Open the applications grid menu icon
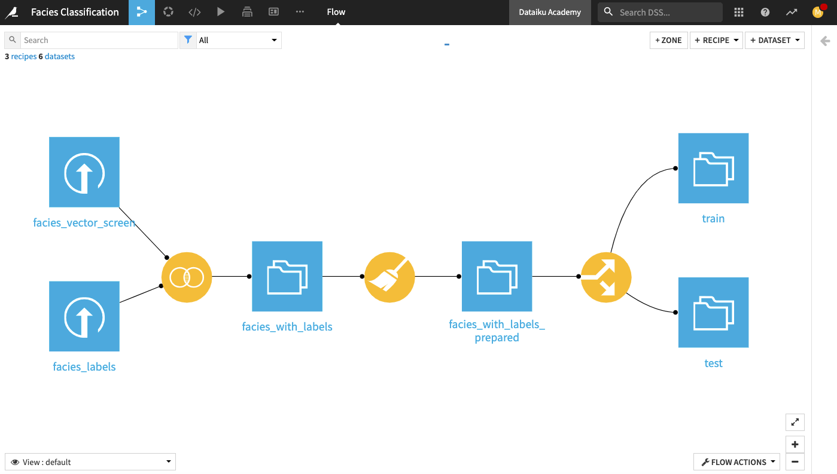Viewport: 837px width, 474px height. tap(739, 12)
